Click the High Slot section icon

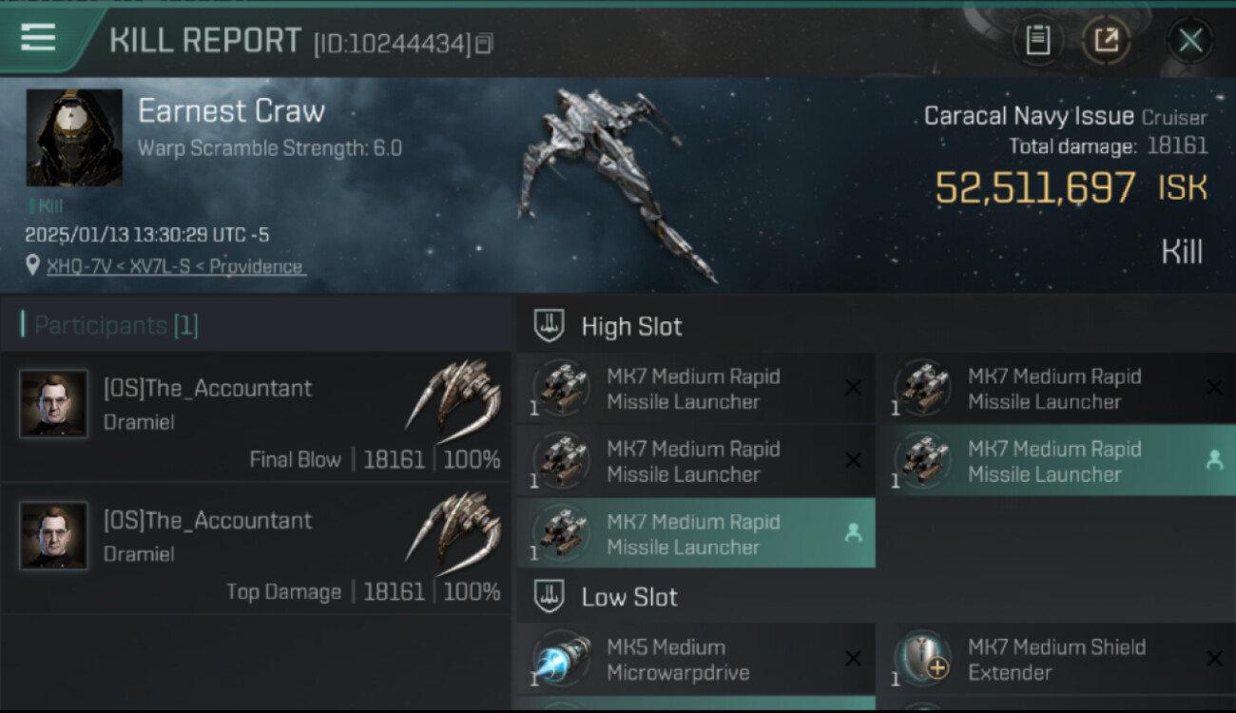(x=550, y=326)
